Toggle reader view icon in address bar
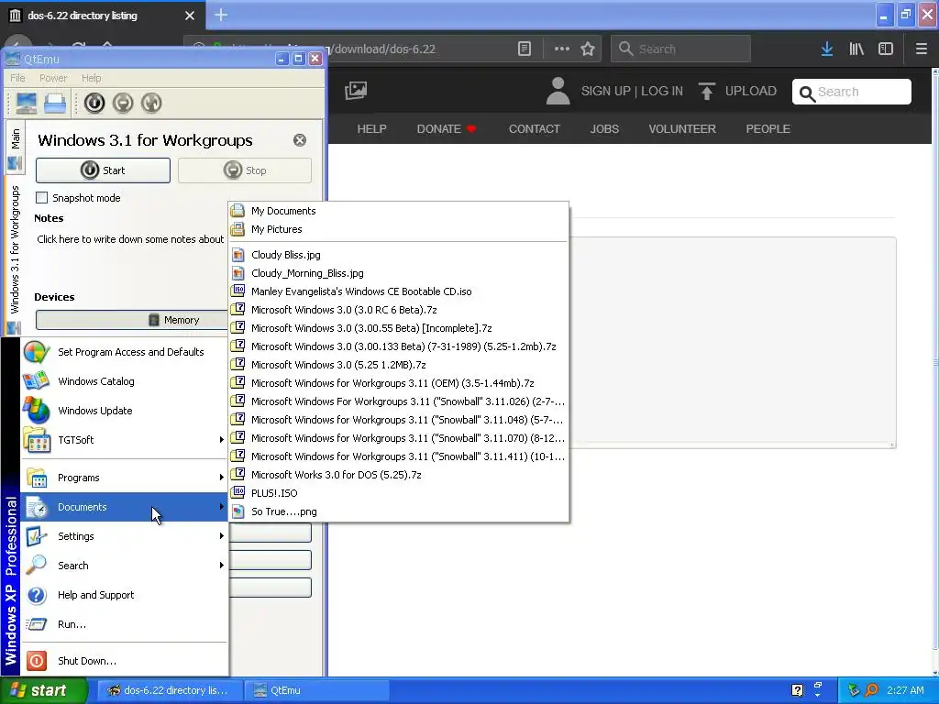 524,49
